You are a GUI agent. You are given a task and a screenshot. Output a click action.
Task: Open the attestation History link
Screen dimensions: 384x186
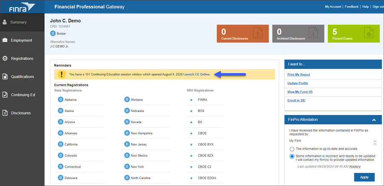(x=355, y=166)
